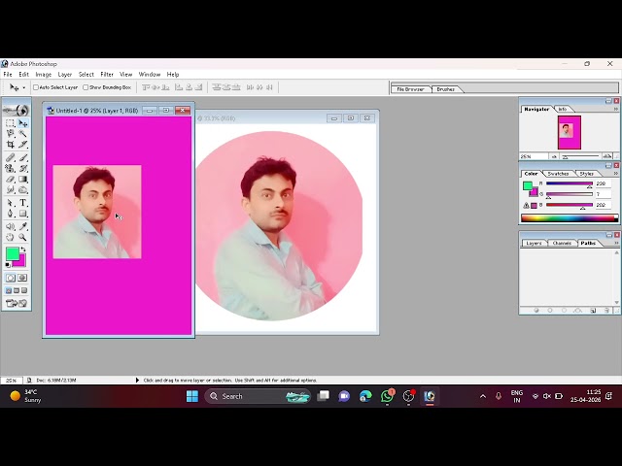Select the Slice tool

point(23,145)
